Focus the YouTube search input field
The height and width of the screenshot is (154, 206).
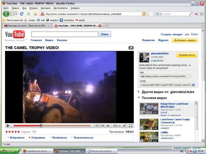(65, 34)
